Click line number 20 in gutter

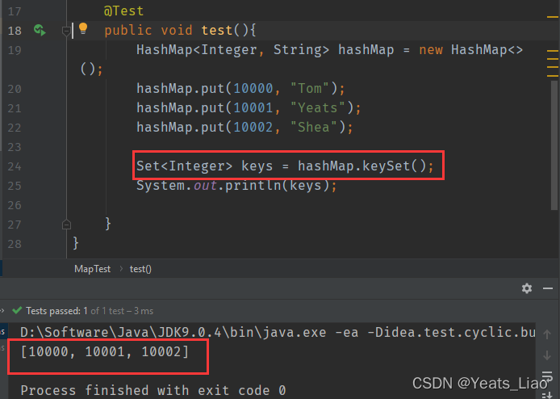[x=15, y=89]
